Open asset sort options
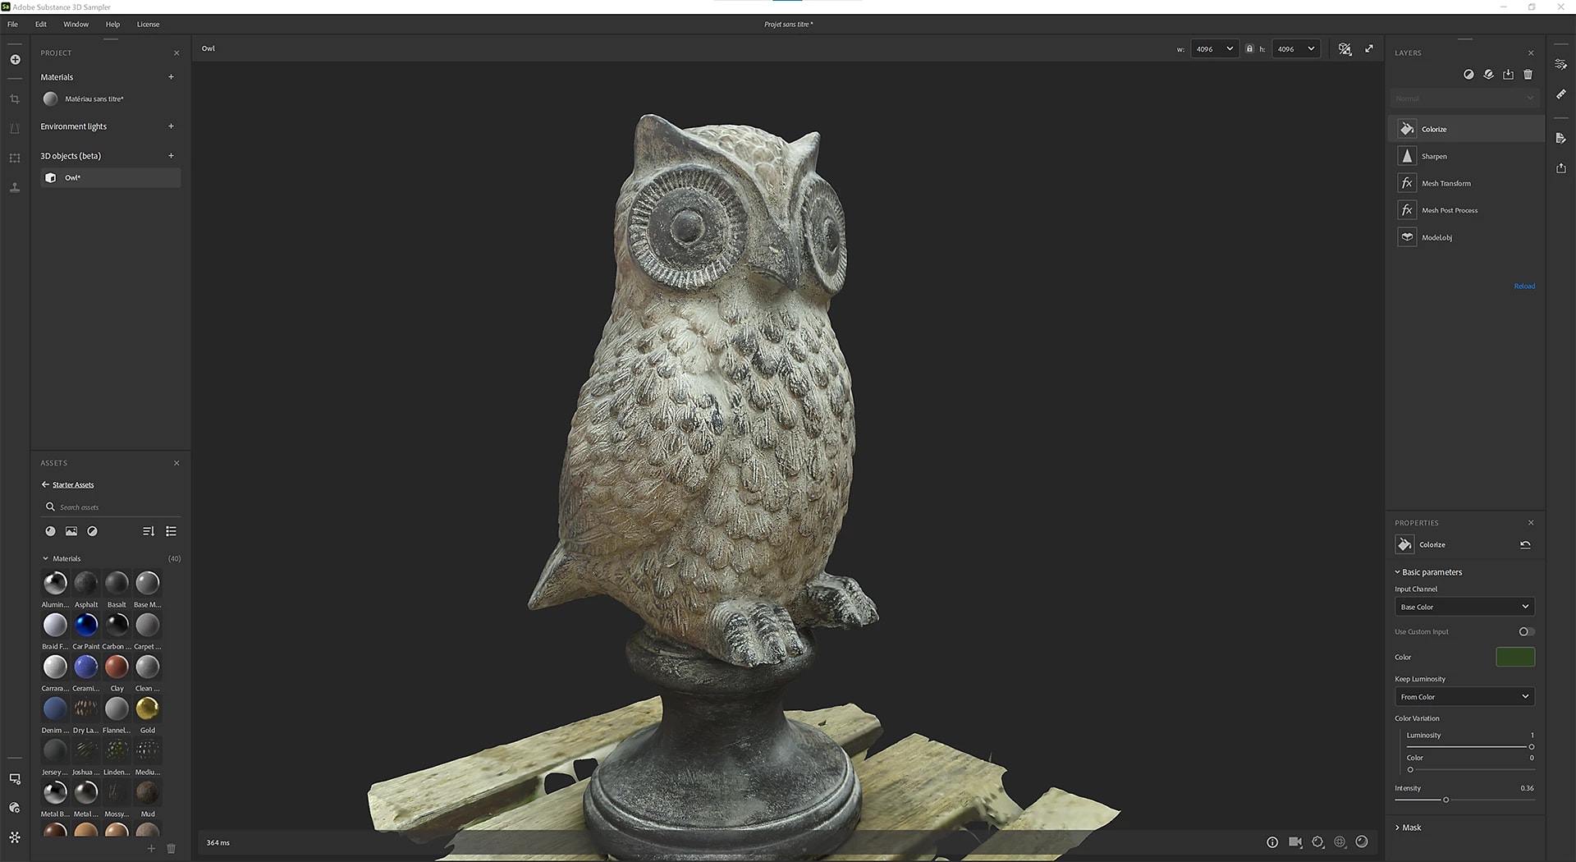The width and height of the screenshot is (1576, 862). (149, 531)
